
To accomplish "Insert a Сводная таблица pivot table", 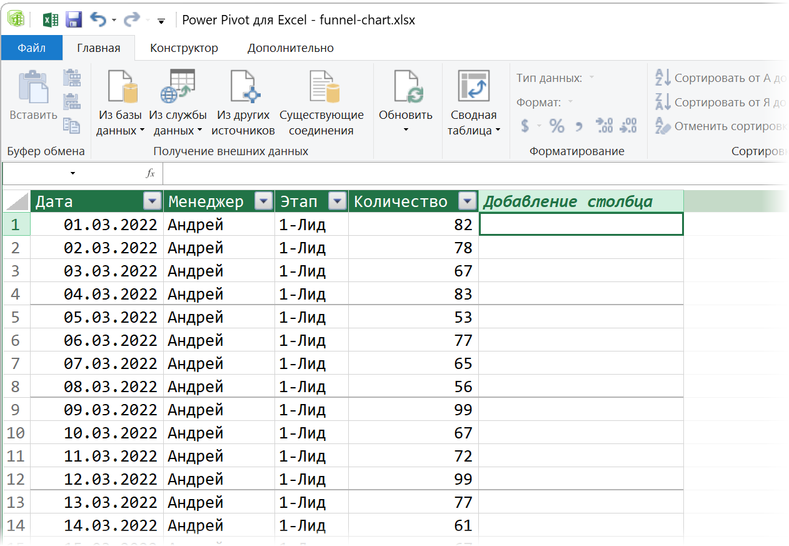I will (x=473, y=103).
